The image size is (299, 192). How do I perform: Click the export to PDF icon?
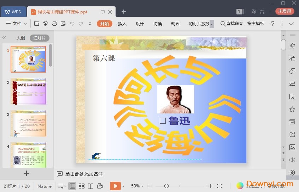coord(46,24)
